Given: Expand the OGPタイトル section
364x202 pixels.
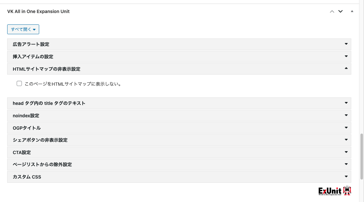Looking at the screenshot, I should click(x=27, y=128).
